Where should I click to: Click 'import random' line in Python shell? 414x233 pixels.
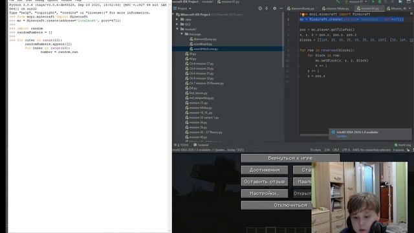pos(30,28)
